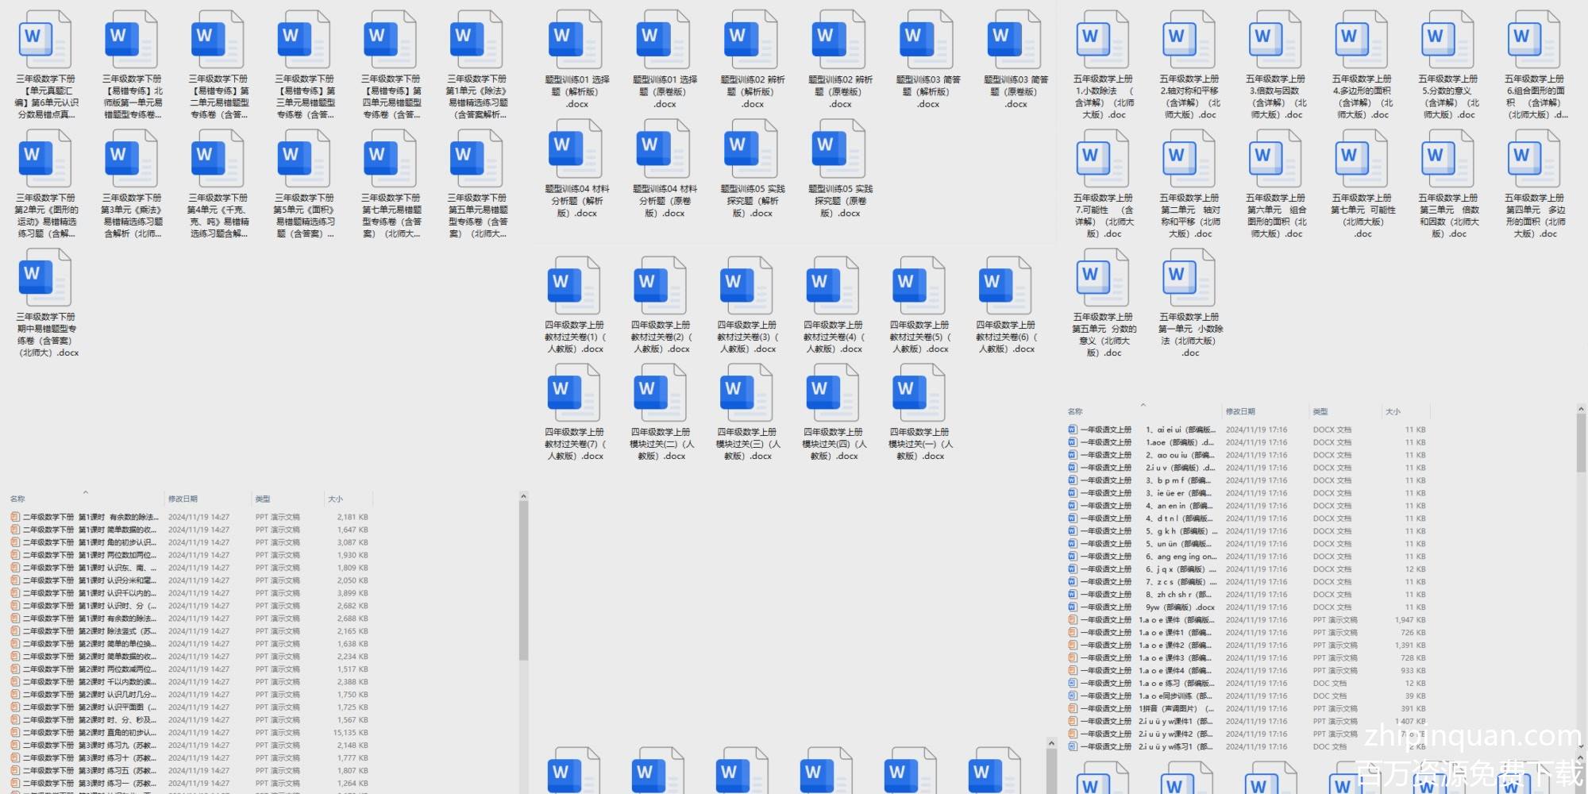Sort 一年级语文 list by 修改日期 column

click(x=1240, y=412)
